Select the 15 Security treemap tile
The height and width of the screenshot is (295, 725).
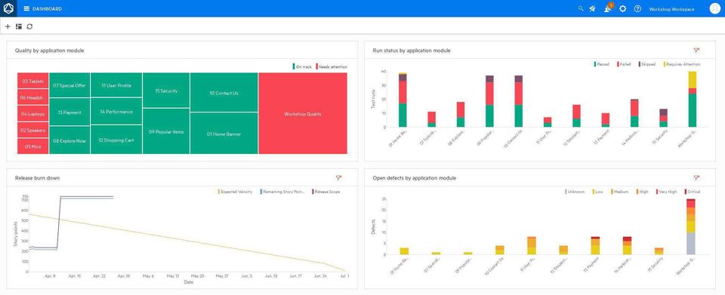pyautogui.click(x=166, y=91)
